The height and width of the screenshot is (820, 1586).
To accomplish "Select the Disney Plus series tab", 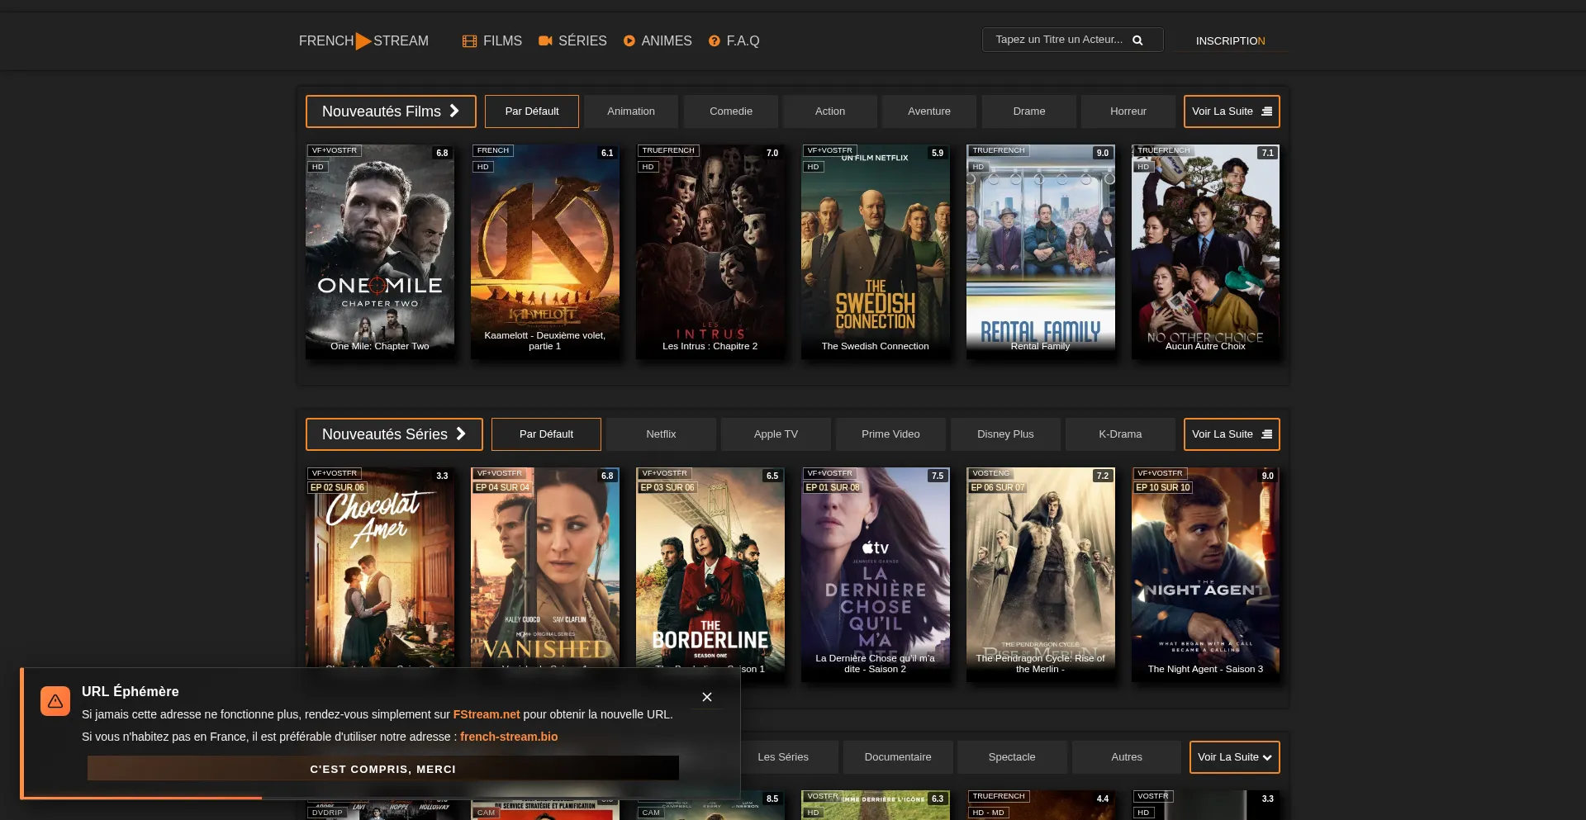I will tap(1005, 434).
